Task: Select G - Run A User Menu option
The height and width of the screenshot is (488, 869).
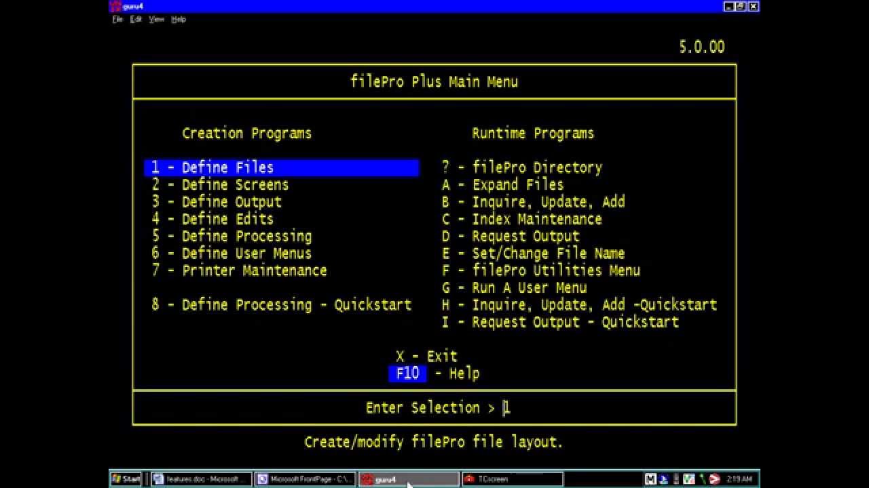Action: (514, 288)
